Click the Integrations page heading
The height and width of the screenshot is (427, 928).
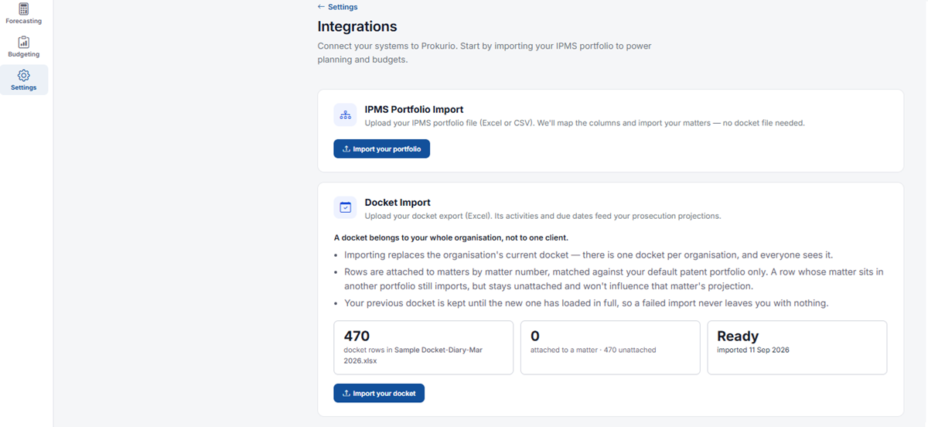pyautogui.click(x=357, y=27)
